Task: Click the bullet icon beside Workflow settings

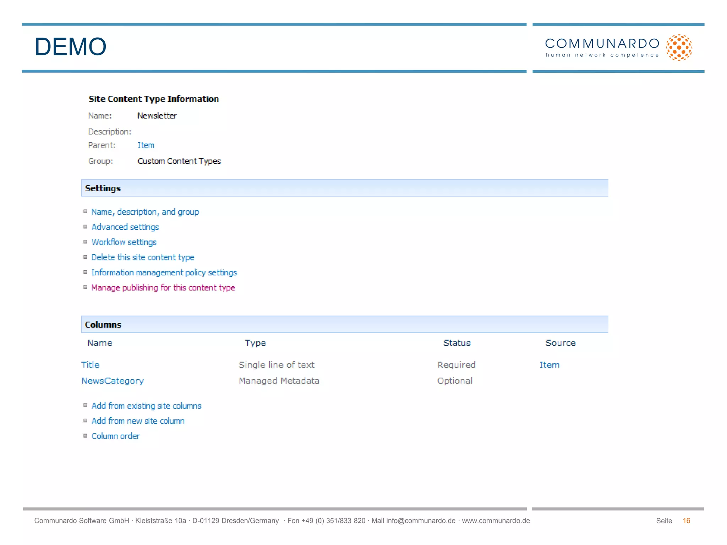Action: [x=85, y=242]
